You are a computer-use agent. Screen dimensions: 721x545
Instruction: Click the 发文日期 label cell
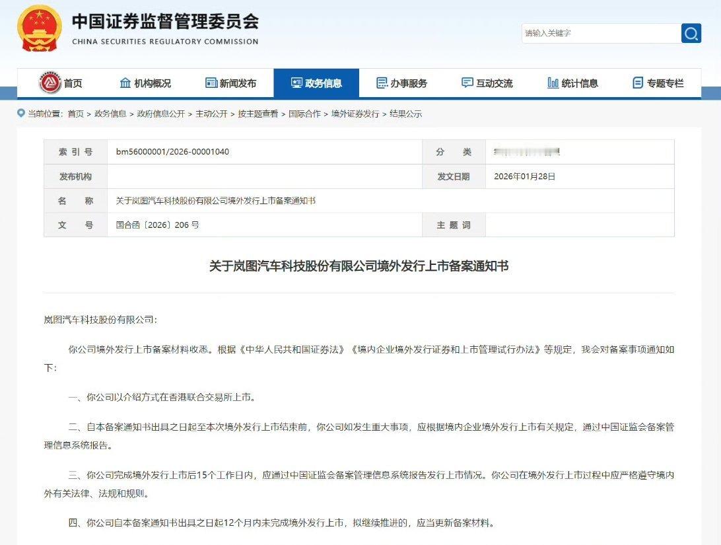click(454, 176)
